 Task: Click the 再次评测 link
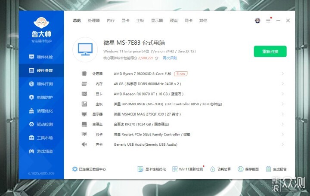(170, 58)
